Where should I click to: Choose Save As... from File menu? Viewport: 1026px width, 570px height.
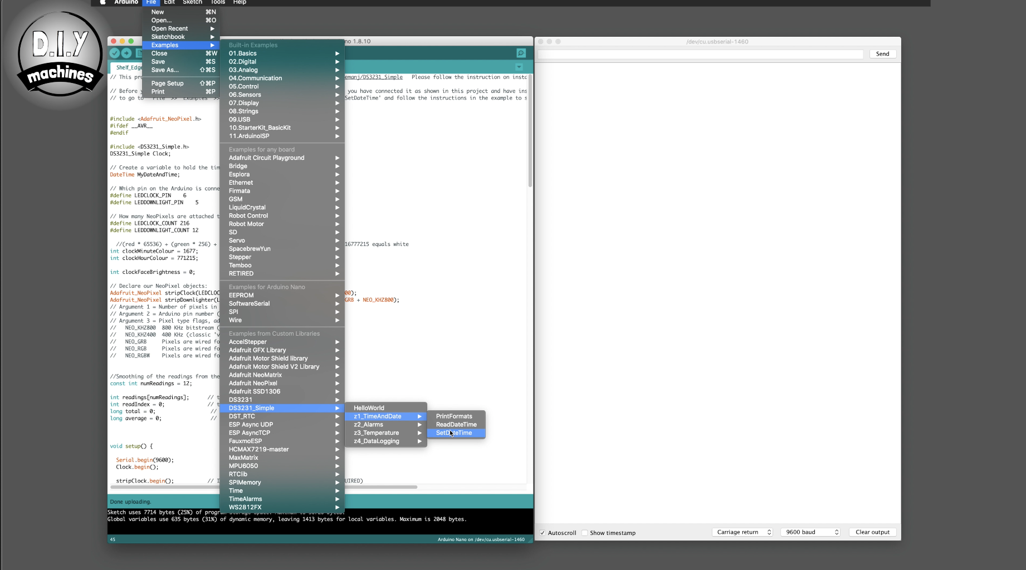click(x=181, y=70)
